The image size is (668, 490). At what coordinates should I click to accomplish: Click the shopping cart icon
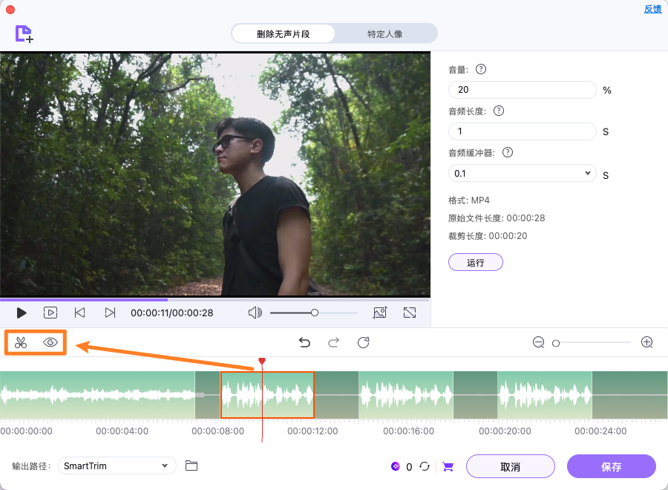448,466
